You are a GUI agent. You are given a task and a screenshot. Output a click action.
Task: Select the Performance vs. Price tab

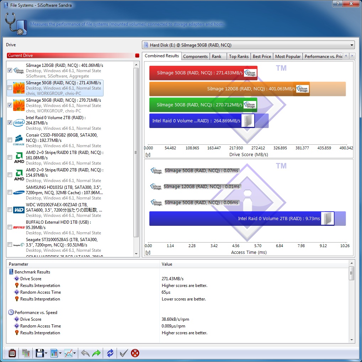click(x=323, y=57)
